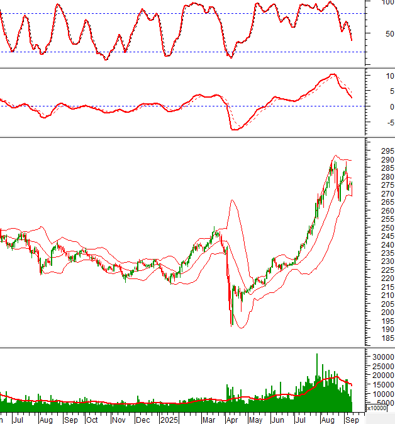Click the Jun month label on time axis
The width and height of the screenshot is (395, 424).
[x=277, y=420]
